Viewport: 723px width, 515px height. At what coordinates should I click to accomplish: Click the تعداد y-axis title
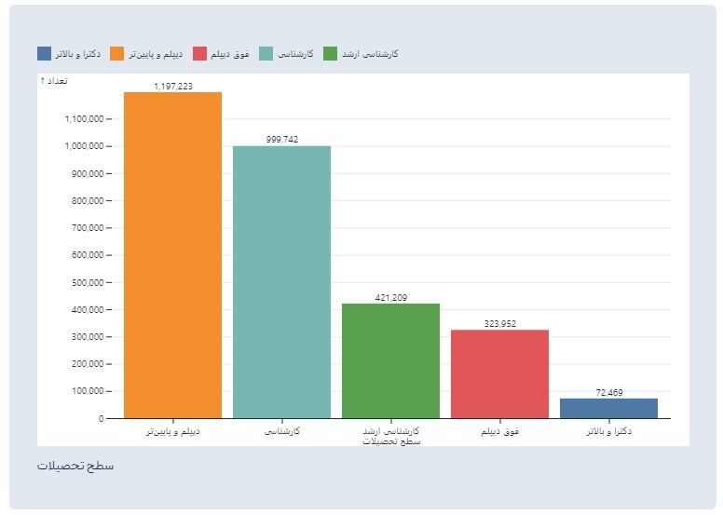click(x=54, y=81)
